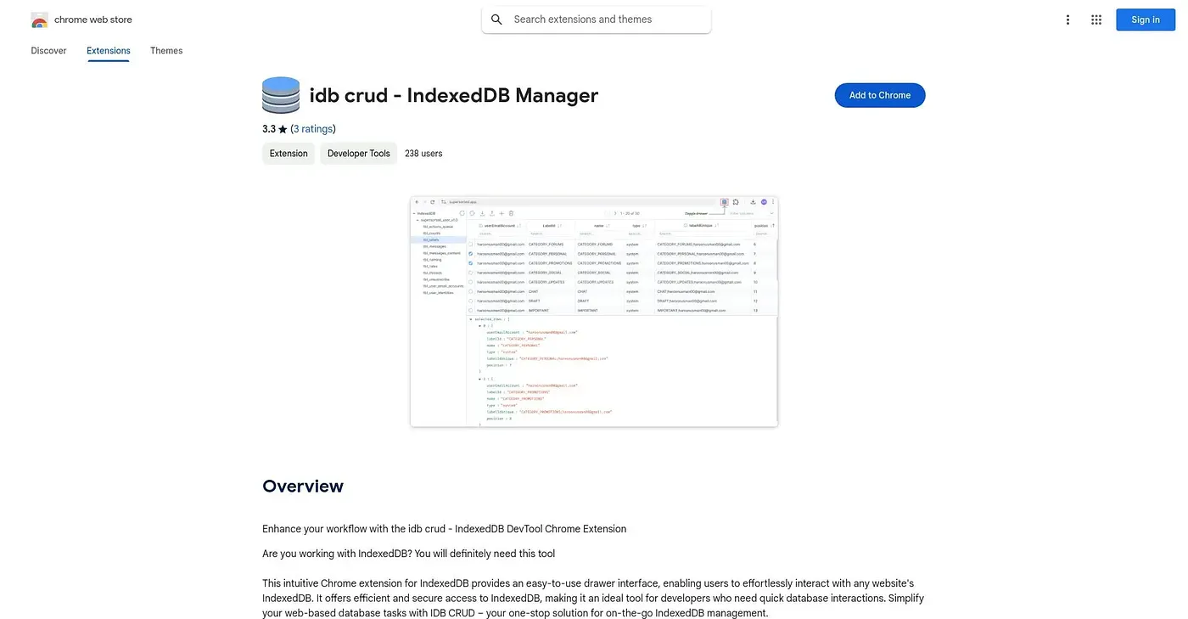
Task: Switch to the Themes tab
Action: point(166,51)
